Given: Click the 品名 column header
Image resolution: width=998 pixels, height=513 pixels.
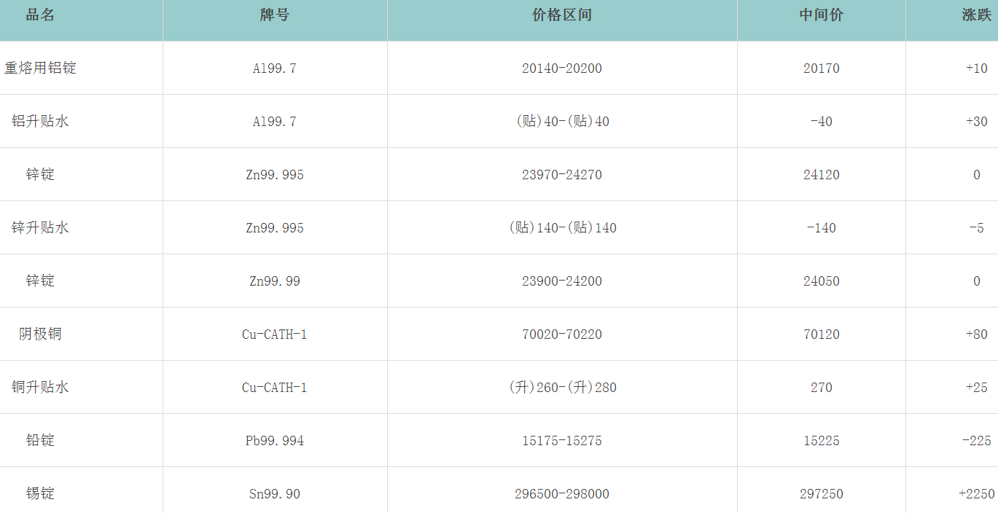Looking at the screenshot, I should pos(40,15).
